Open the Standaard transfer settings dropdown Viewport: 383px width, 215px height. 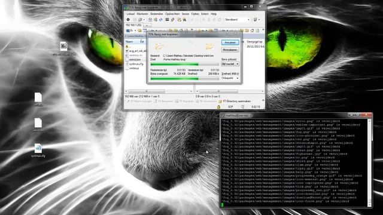[x=237, y=20]
